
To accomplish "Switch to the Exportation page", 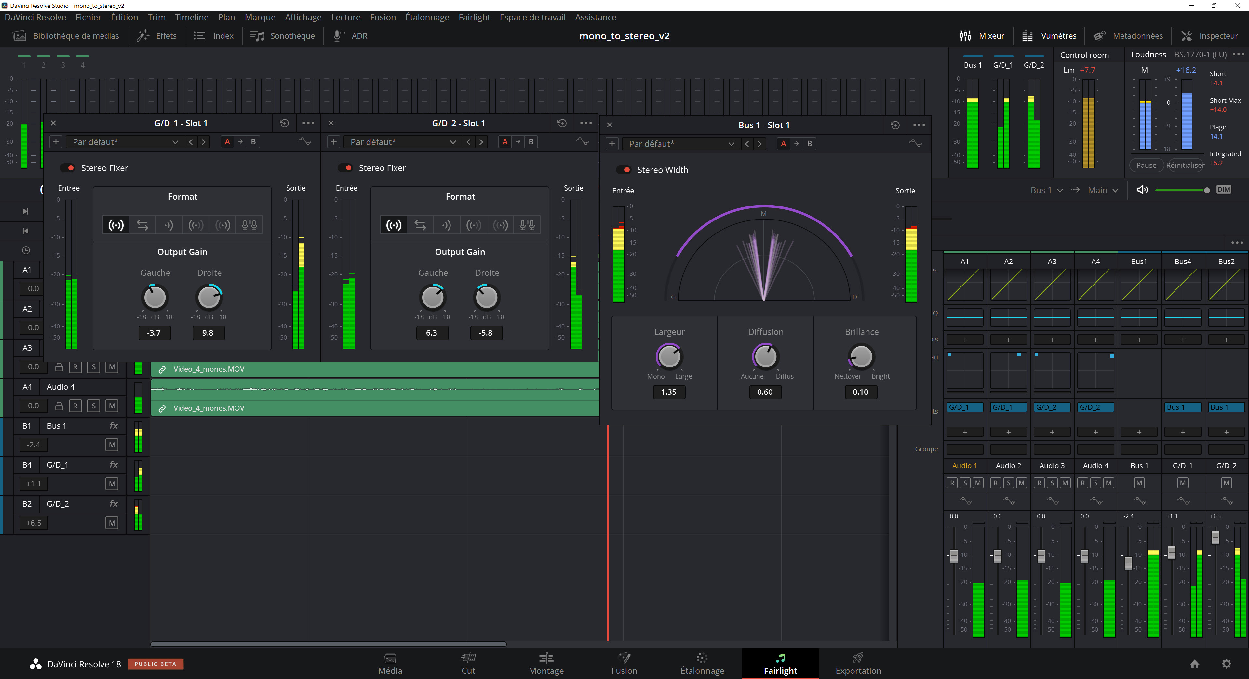I will [x=858, y=664].
